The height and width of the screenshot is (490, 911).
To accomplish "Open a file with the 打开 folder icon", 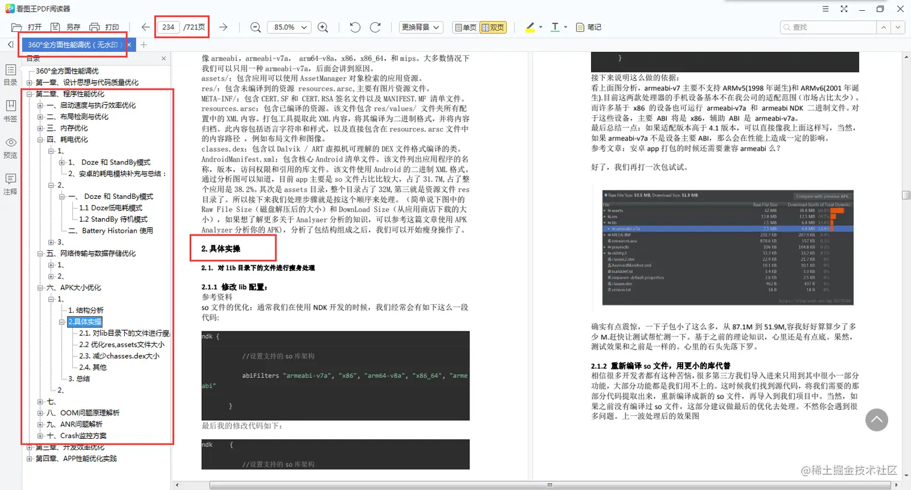I will point(17,27).
